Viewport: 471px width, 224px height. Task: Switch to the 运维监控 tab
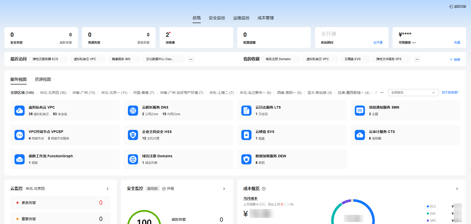pyautogui.click(x=241, y=18)
